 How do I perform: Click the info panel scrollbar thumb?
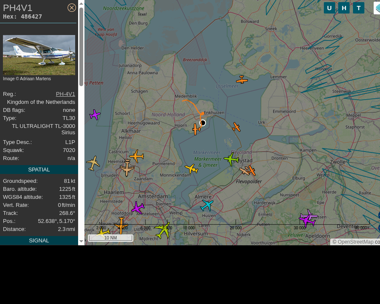click(81, 47)
